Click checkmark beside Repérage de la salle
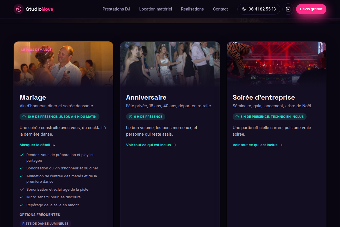Viewport: 340px width, 227px height. (22, 205)
